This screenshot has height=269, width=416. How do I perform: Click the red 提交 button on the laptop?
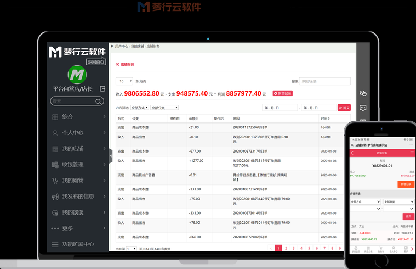click(x=344, y=108)
